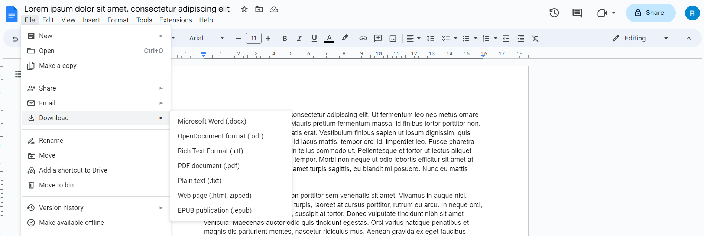The image size is (704, 236).
Task: Star this document
Action: (244, 9)
